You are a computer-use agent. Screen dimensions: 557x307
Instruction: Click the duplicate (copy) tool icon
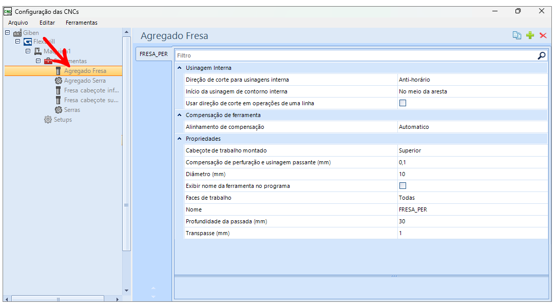tap(517, 35)
